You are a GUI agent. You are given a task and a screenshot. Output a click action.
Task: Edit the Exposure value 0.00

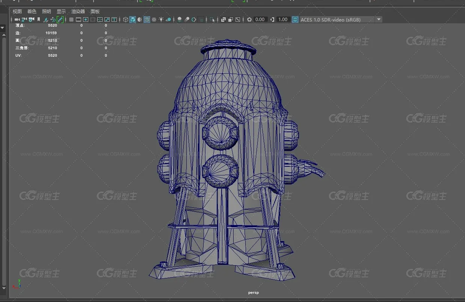click(260, 20)
